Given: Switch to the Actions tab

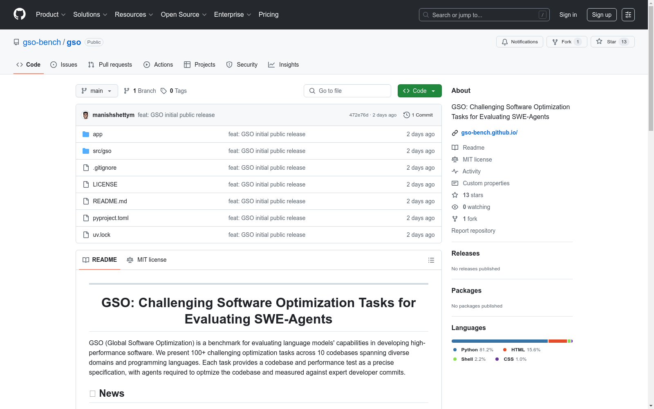Looking at the screenshot, I should pos(158,65).
